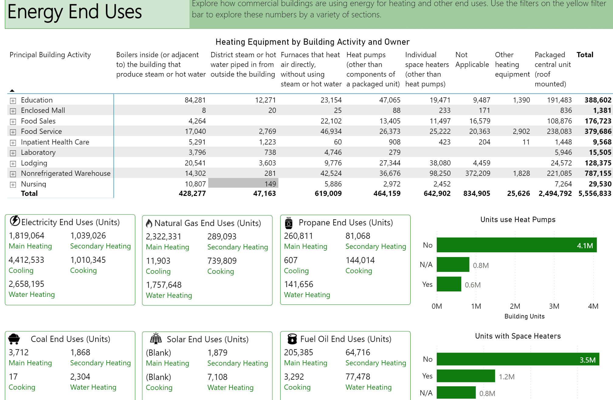The height and width of the screenshot is (400, 613).
Task: Click Packaged central unit total 2,494,792
Action: [x=555, y=193]
